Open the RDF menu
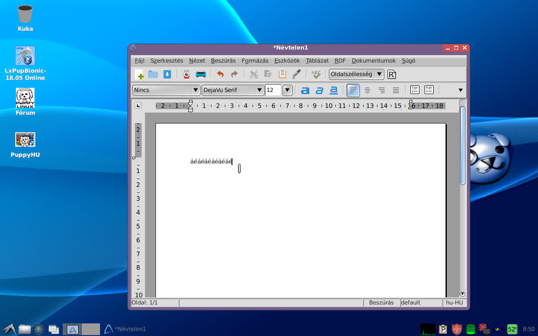 pyautogui.click(x=340, y=60)
